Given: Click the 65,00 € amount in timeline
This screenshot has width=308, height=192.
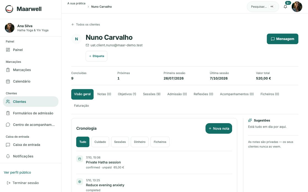Looking at the screenshot, I should (119, 167).
